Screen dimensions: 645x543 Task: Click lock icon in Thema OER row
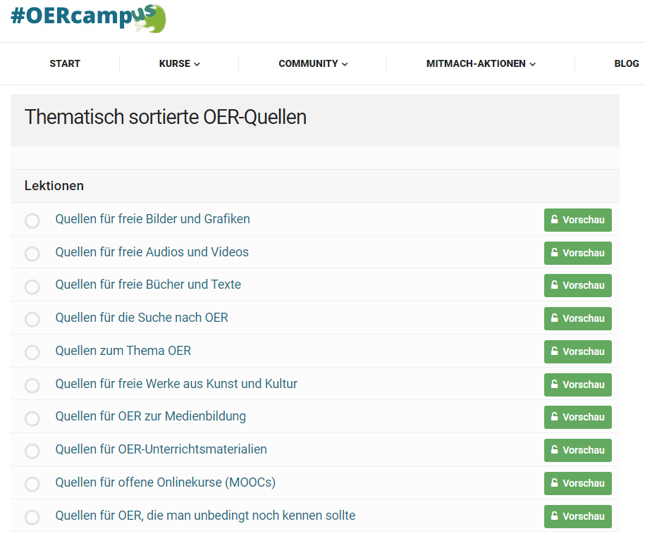point(555,351)
